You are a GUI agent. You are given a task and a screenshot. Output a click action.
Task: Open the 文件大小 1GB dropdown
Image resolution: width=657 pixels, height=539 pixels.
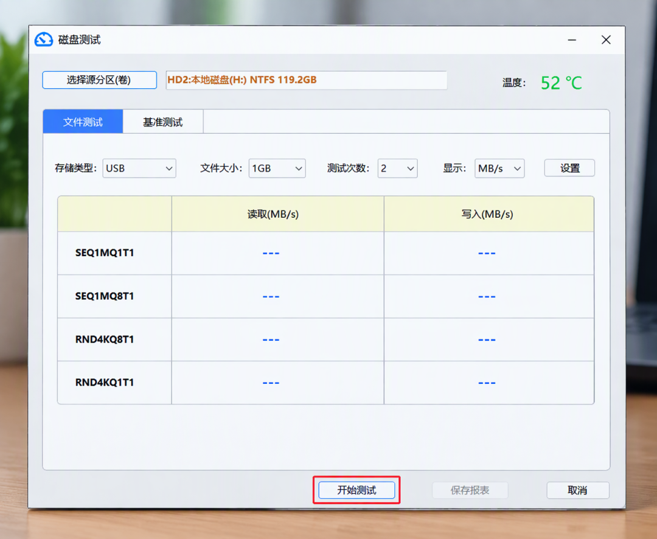tap(277, 169)
